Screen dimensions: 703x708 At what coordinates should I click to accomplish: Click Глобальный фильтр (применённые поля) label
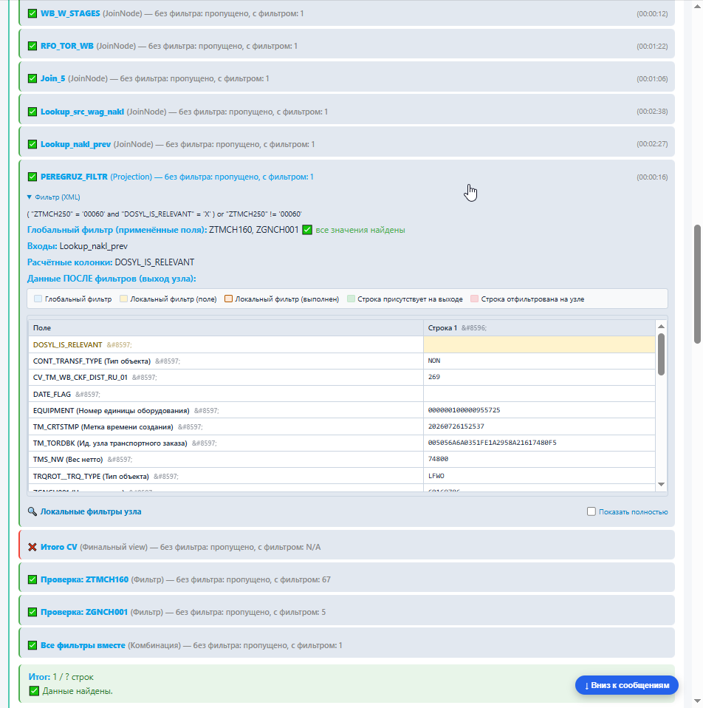(117, 230)
